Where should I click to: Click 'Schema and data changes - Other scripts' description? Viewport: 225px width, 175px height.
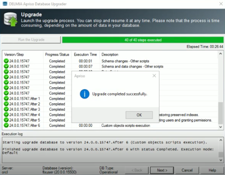click(x=132, y=67)
